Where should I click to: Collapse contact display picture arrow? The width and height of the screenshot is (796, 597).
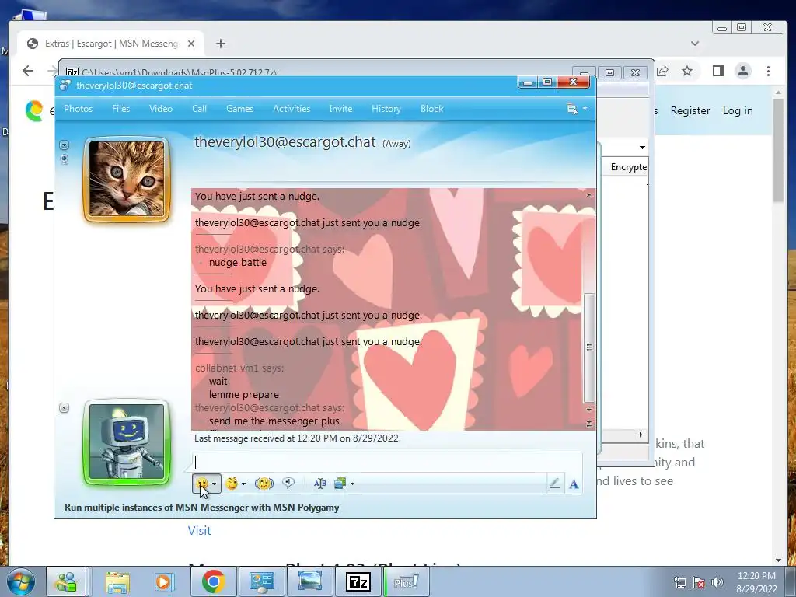(x=64, y=145)
